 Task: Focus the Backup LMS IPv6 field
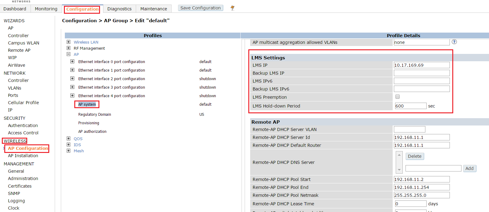coord(422,89)
